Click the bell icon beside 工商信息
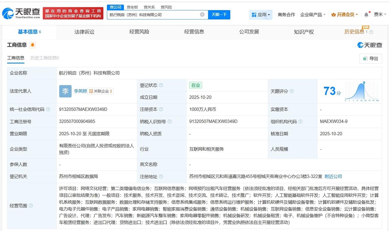The width and height of the screenshot is (389, 231). [32, 44]
